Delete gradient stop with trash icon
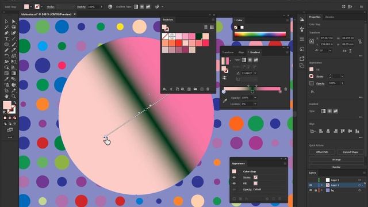 tap(286, 89)
